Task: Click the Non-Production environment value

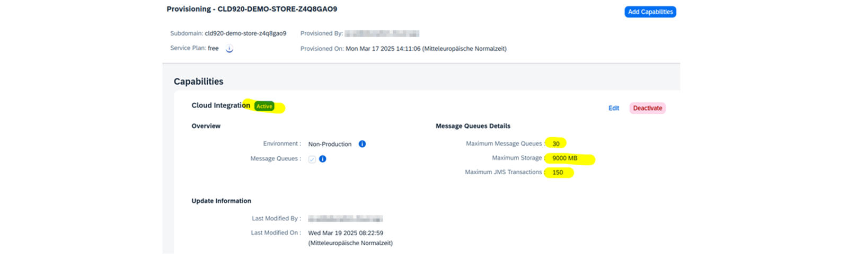Action: pos(330,144)
